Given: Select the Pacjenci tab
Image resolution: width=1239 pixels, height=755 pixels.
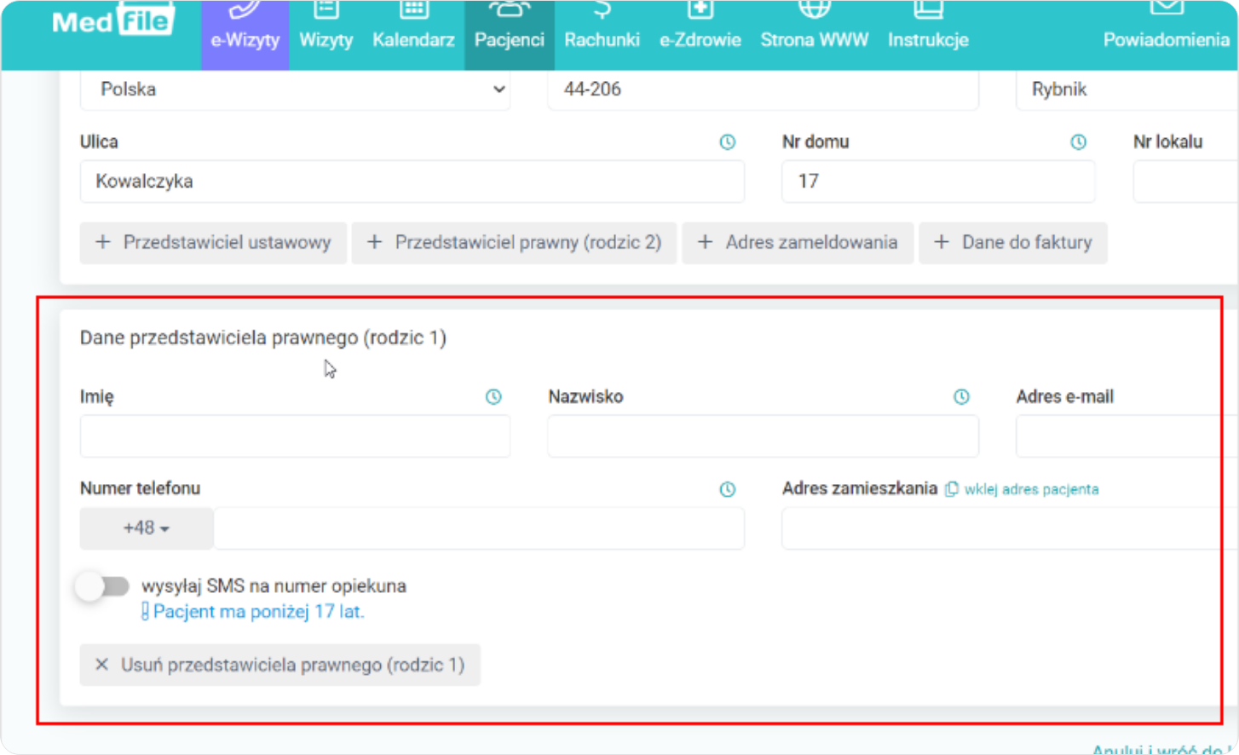Looking at the screenshot, I should coord(509,34).
